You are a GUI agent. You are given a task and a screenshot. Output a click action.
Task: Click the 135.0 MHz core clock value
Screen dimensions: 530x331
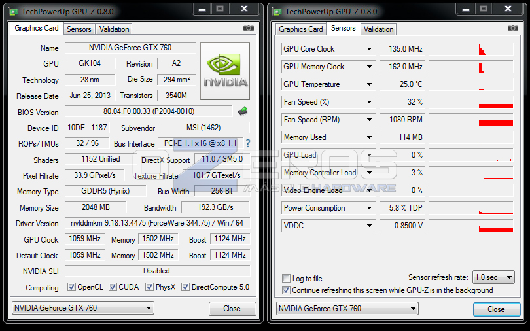[402, 49]
